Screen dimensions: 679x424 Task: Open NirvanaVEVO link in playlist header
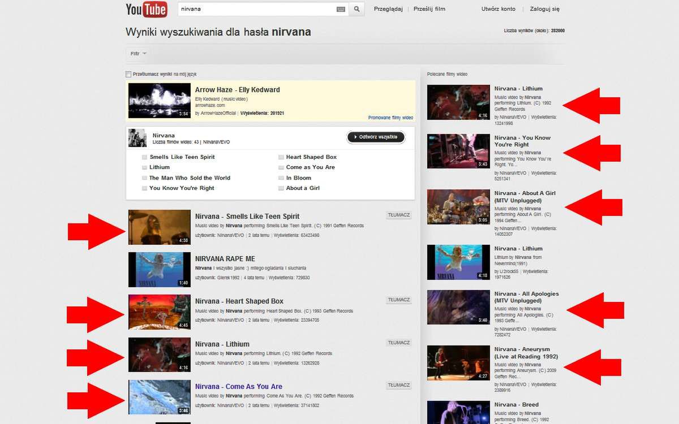tap(217, 142)
